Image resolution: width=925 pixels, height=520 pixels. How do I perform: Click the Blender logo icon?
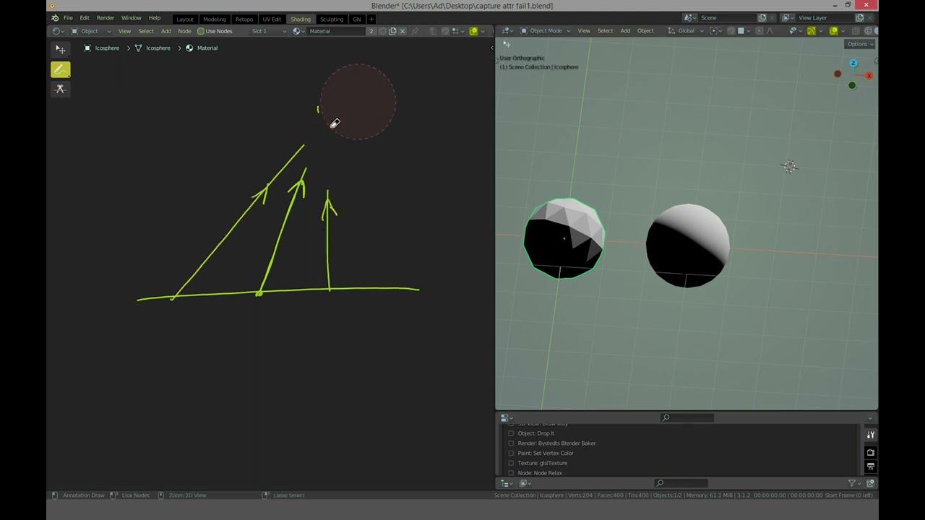(x=54, y=17)
